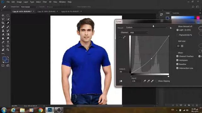Select the Quick Selection tool
The image size is (202, 113).
point(8,19)
